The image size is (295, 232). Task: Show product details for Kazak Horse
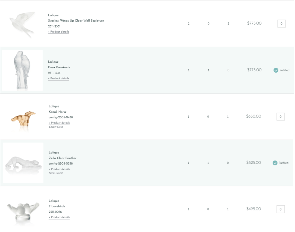coord(59,123)
